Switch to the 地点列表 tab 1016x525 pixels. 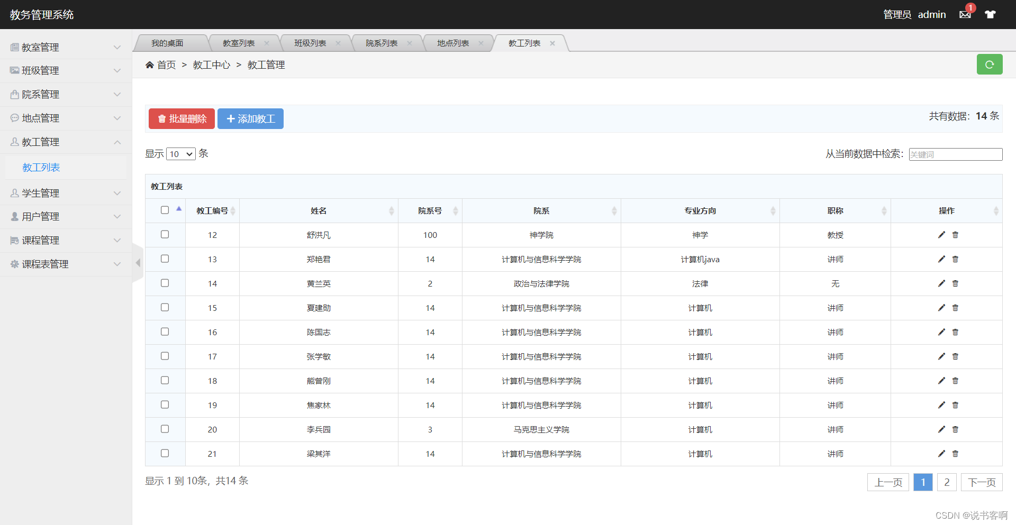(x=453, y=43)
